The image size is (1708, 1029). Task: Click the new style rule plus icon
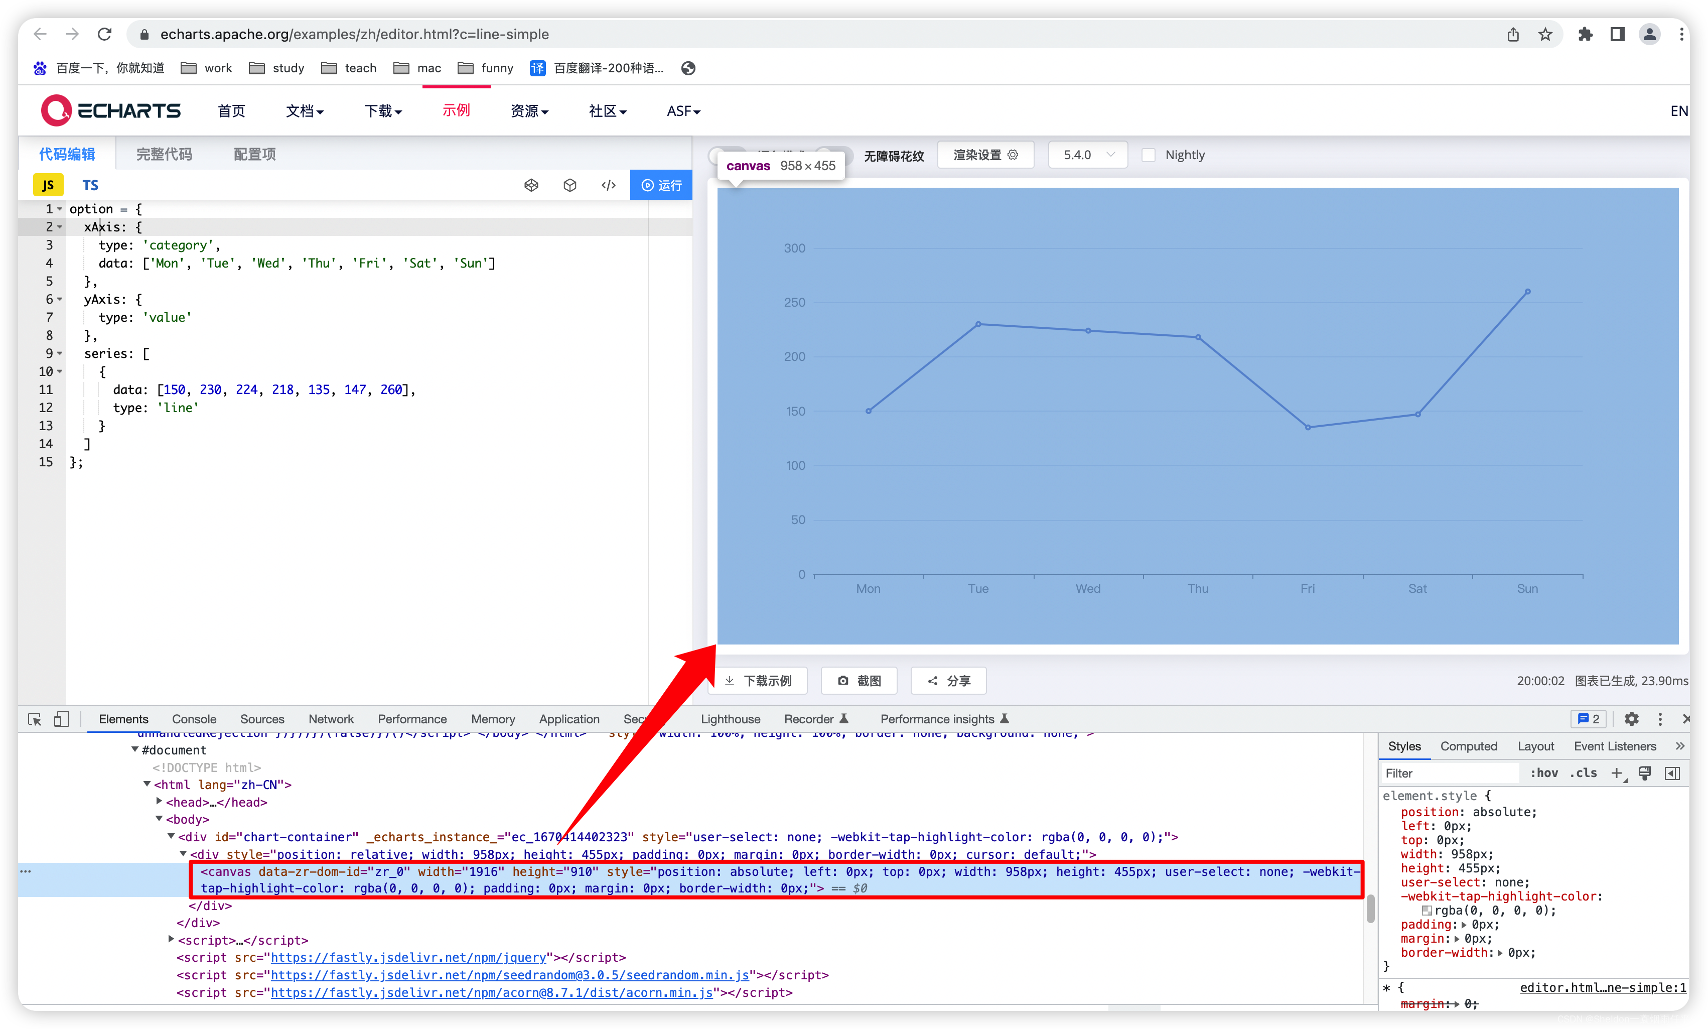[1617, 773]
